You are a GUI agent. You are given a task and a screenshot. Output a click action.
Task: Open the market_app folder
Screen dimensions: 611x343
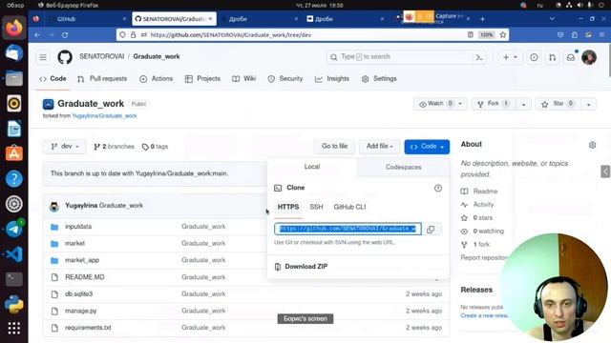click(x=82, y=260)
